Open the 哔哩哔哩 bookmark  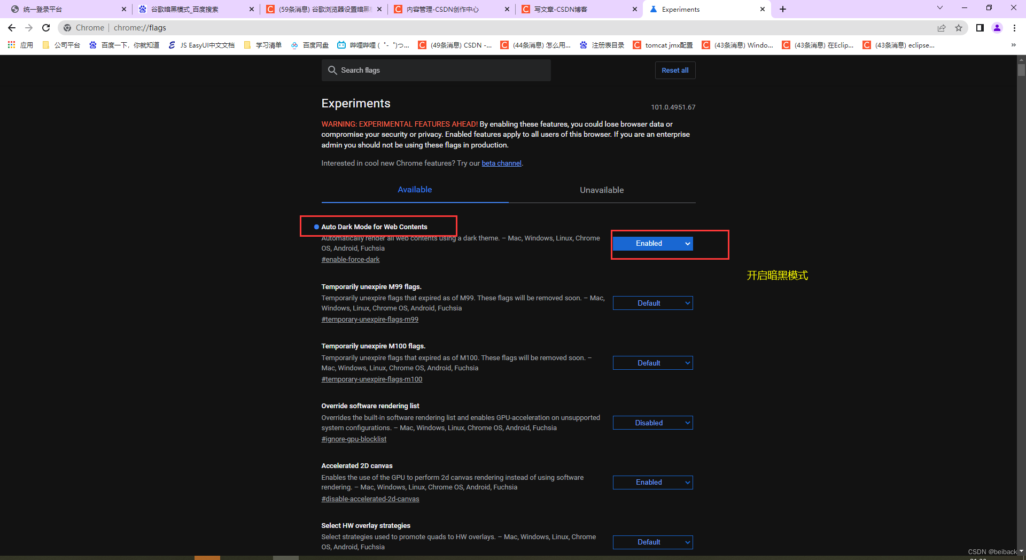(x=373, y=45)
